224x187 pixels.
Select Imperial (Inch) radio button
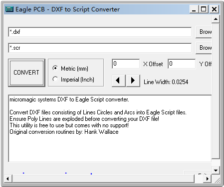(x=55, y=79)
